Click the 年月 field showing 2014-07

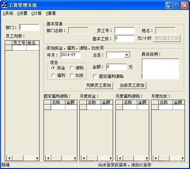(x=70, y=55)
